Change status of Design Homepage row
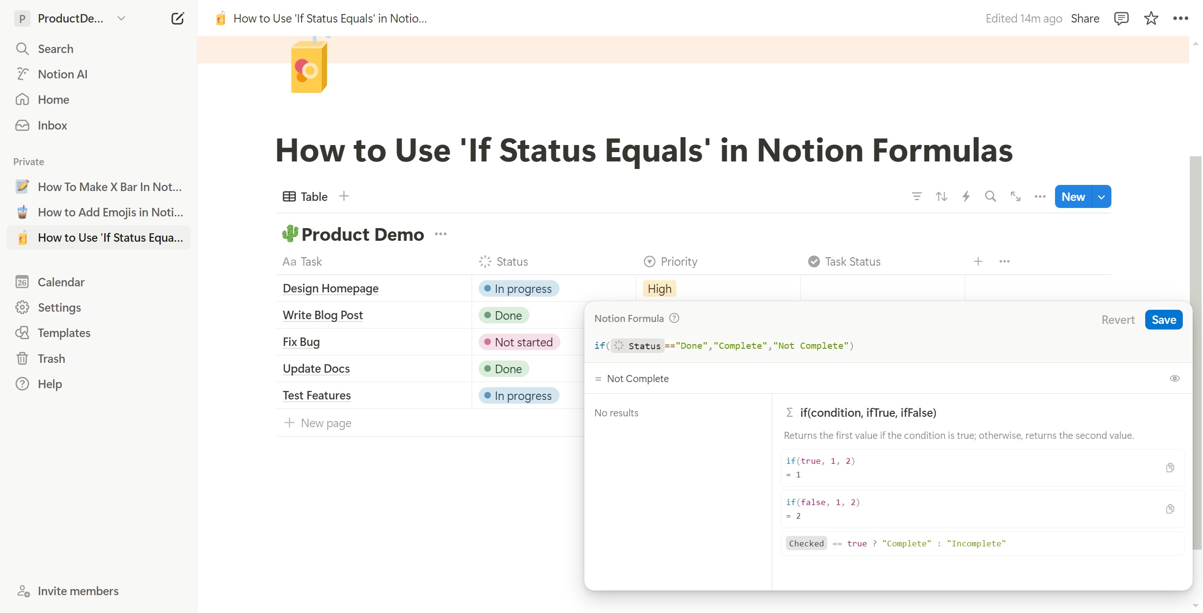 tap(519, 289)
